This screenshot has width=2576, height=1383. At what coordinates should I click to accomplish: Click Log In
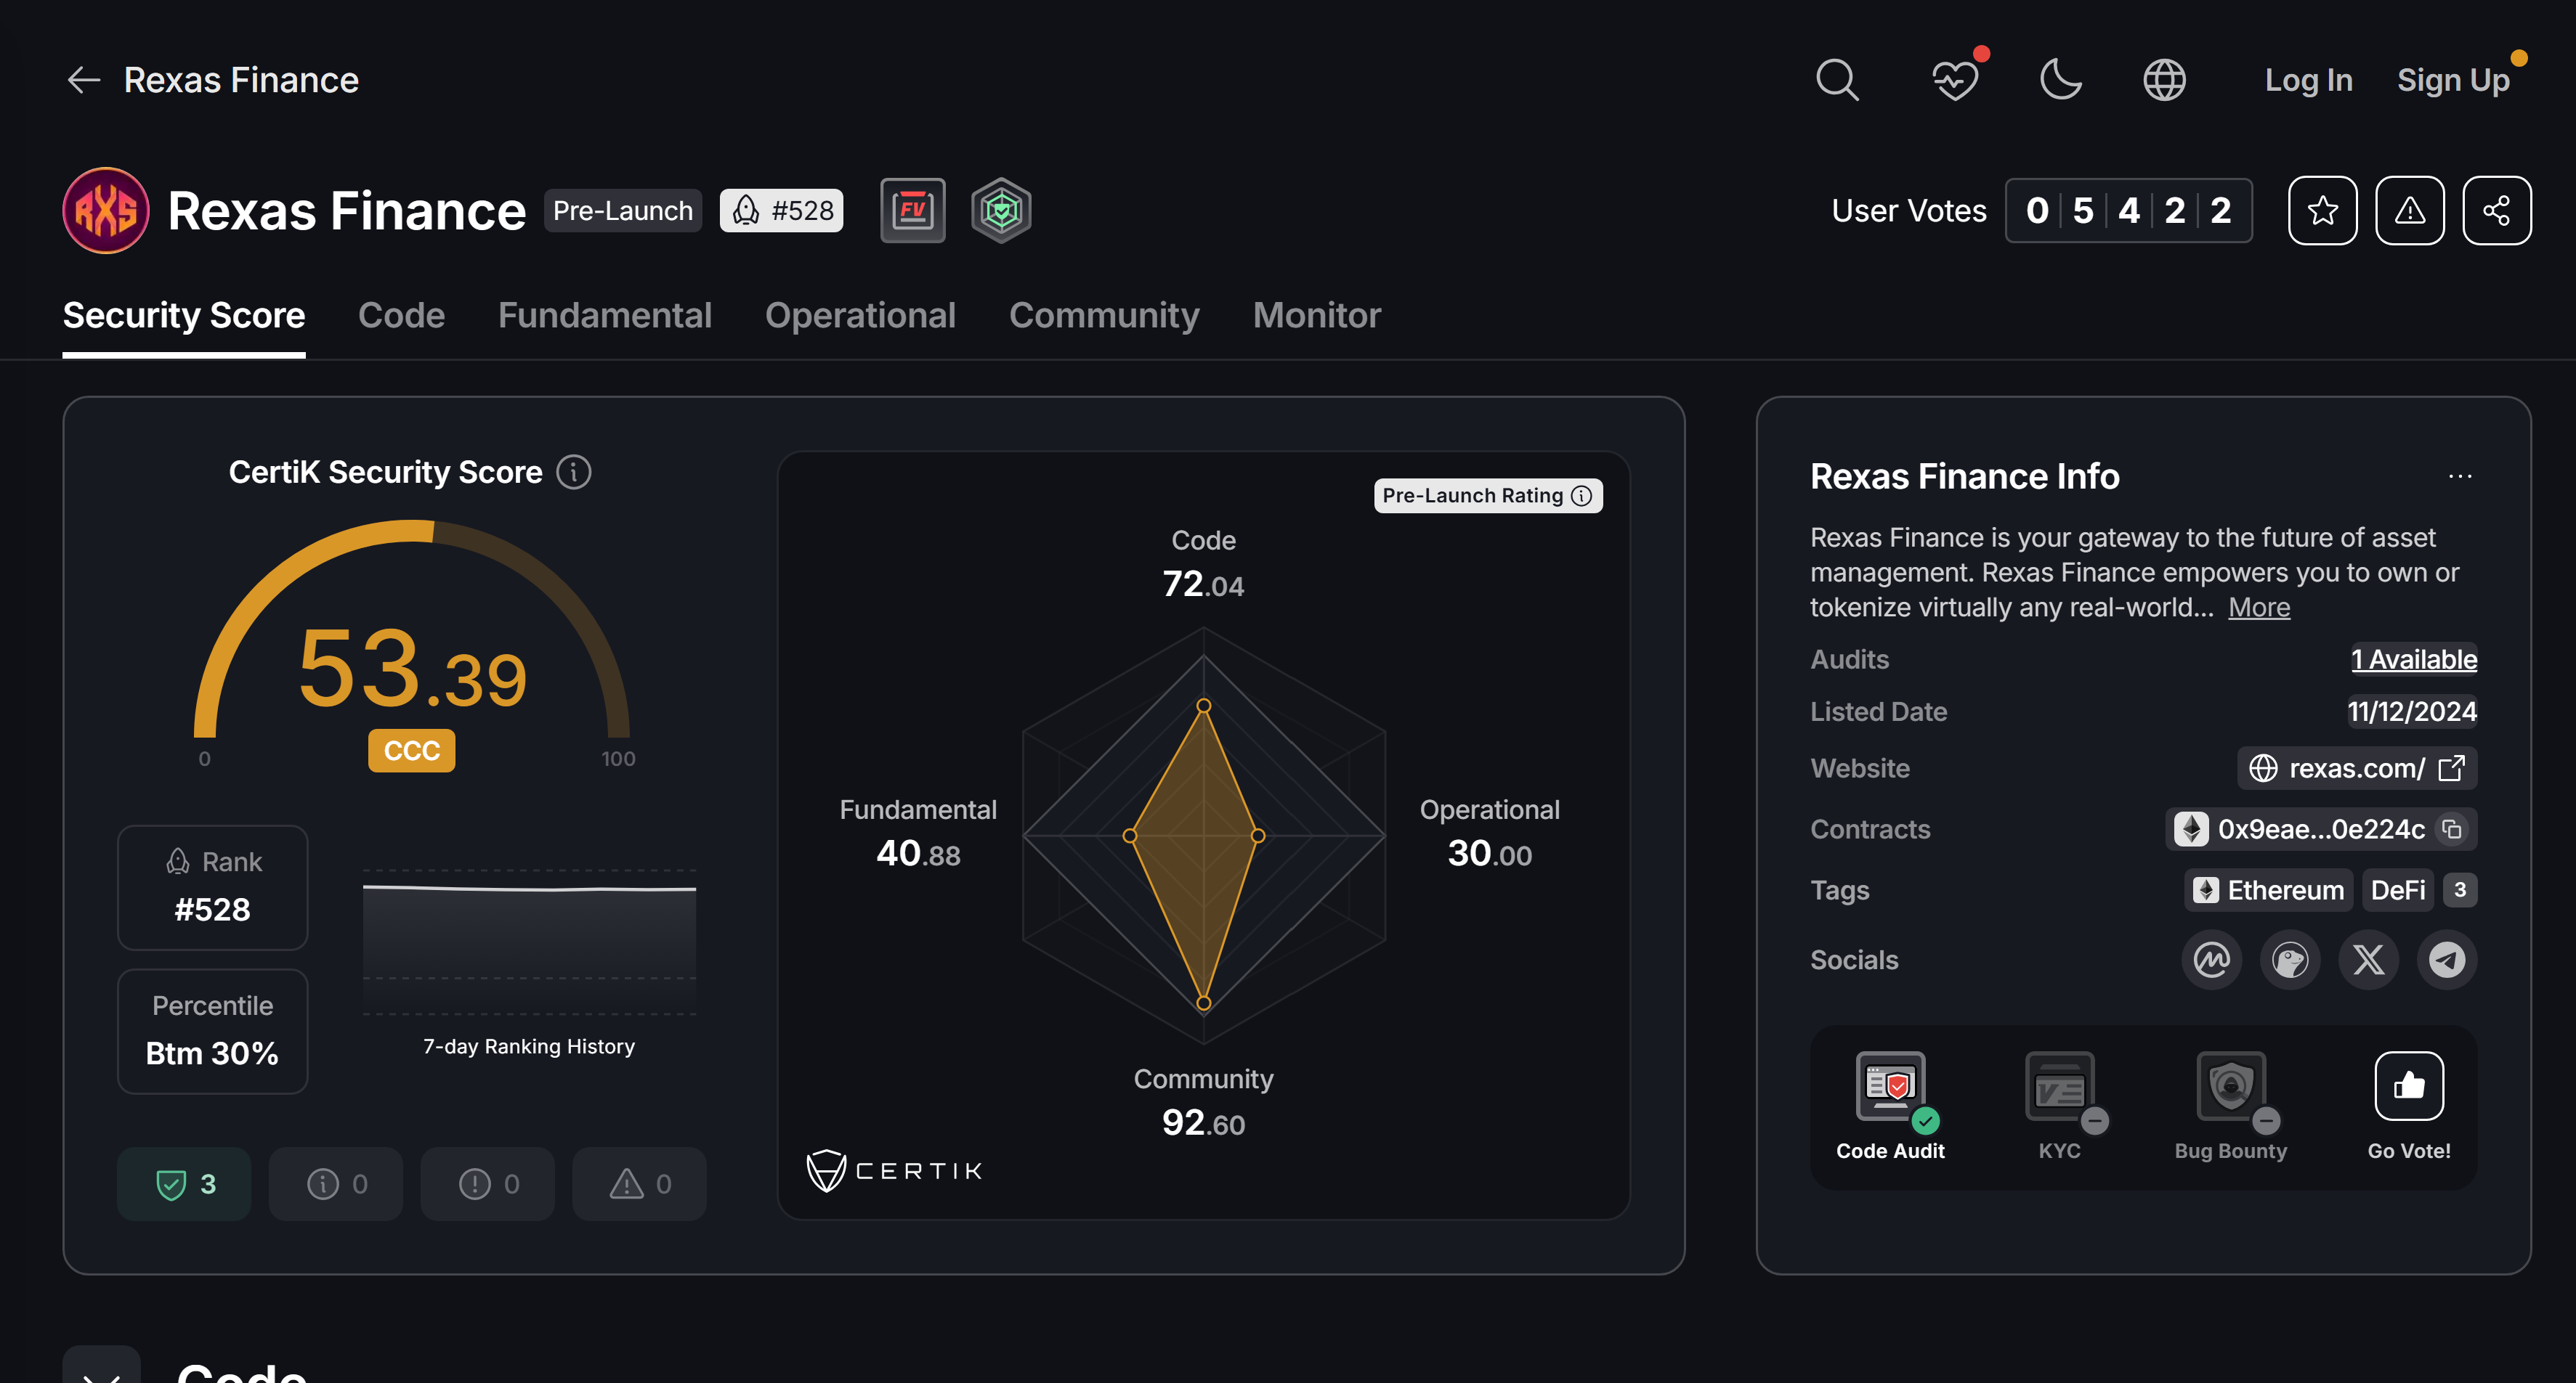[2308, 80]
